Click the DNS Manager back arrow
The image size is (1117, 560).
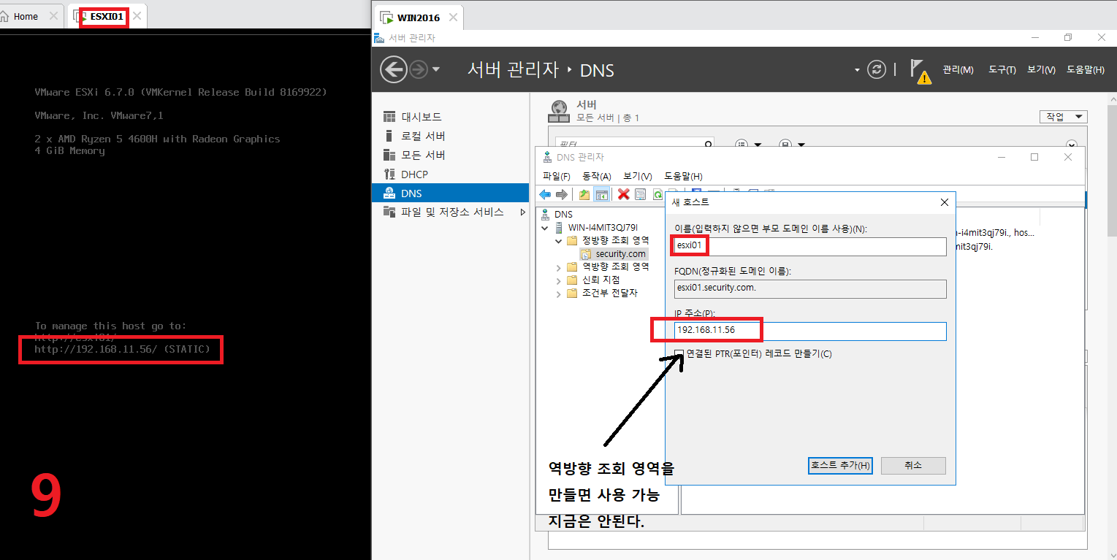(x=545, y=194)
